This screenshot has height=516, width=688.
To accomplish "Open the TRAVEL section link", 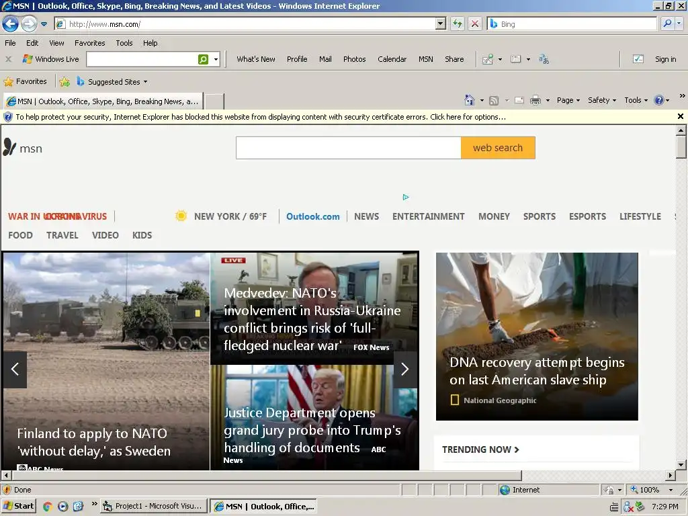I will pyautogui.click(x=62, y=235).
